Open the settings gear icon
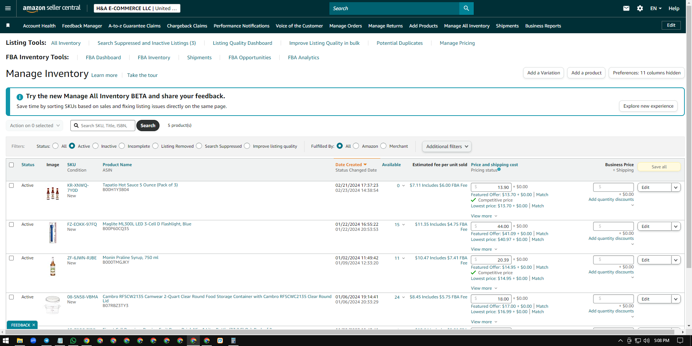This screenshot has width=692, height=346. pyautogui.click(x=640, y=8)
